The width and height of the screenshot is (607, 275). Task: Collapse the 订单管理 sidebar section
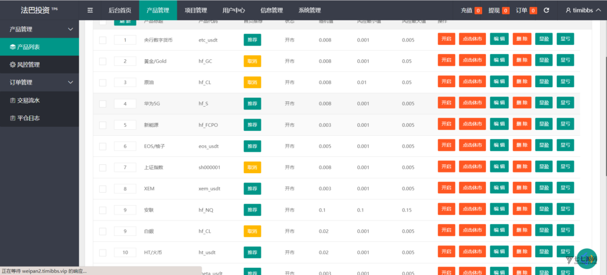pos(71,82)
